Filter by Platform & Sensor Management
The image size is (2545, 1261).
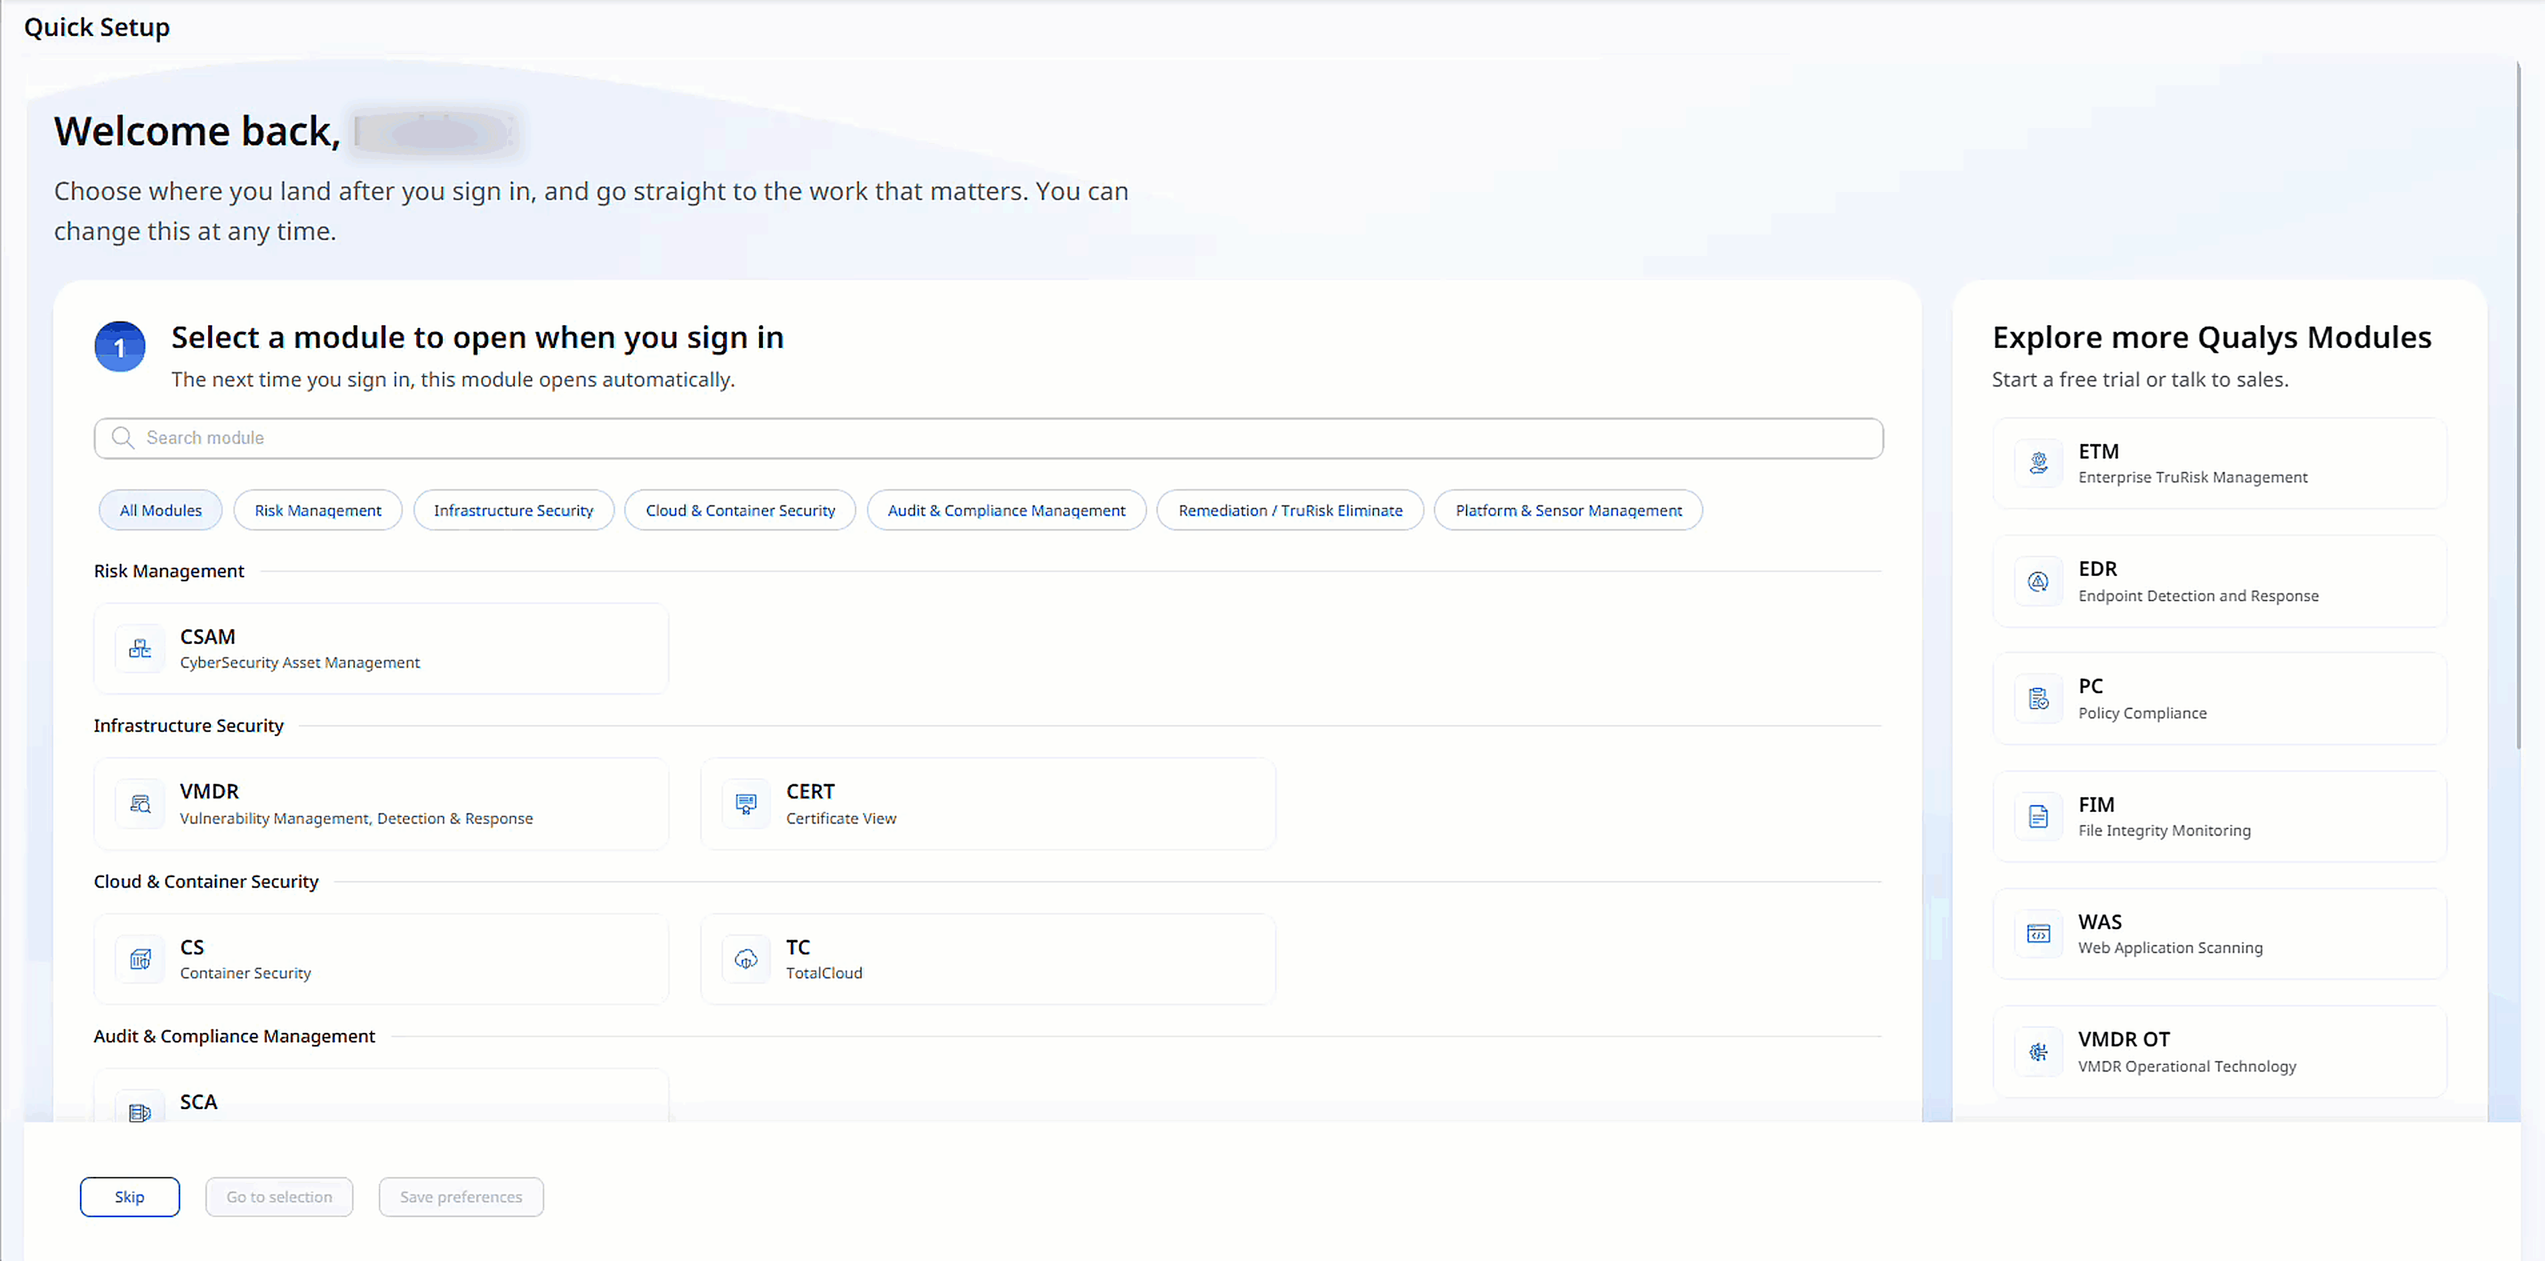pos(1568,511)
